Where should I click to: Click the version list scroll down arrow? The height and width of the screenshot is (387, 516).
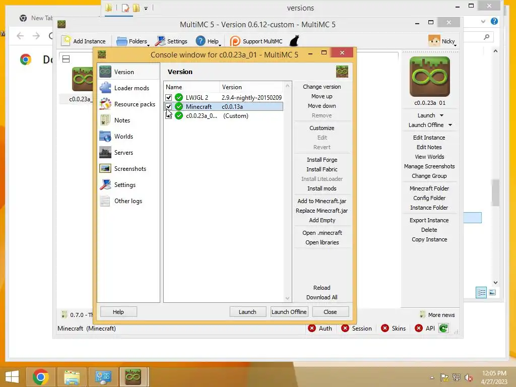[287, 298]
